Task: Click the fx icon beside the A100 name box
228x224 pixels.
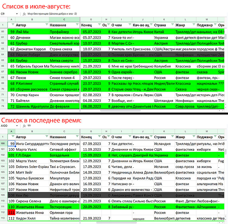Action: pyautogui.click(x=24, y=125)
